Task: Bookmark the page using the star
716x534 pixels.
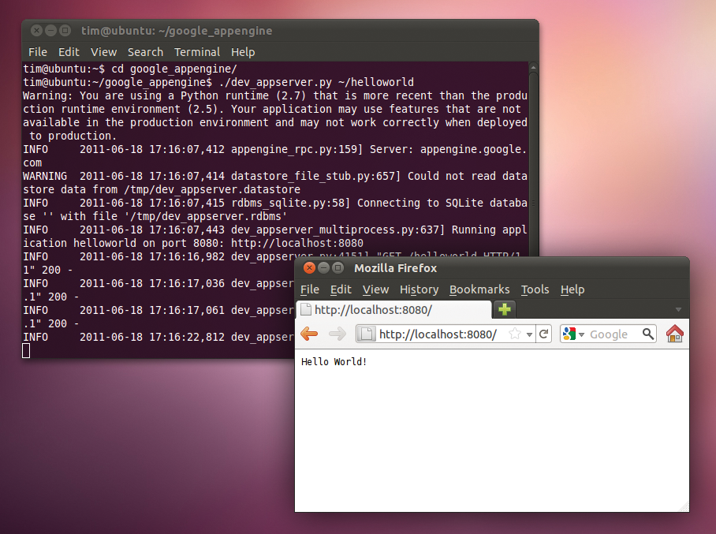Action: 513,333
